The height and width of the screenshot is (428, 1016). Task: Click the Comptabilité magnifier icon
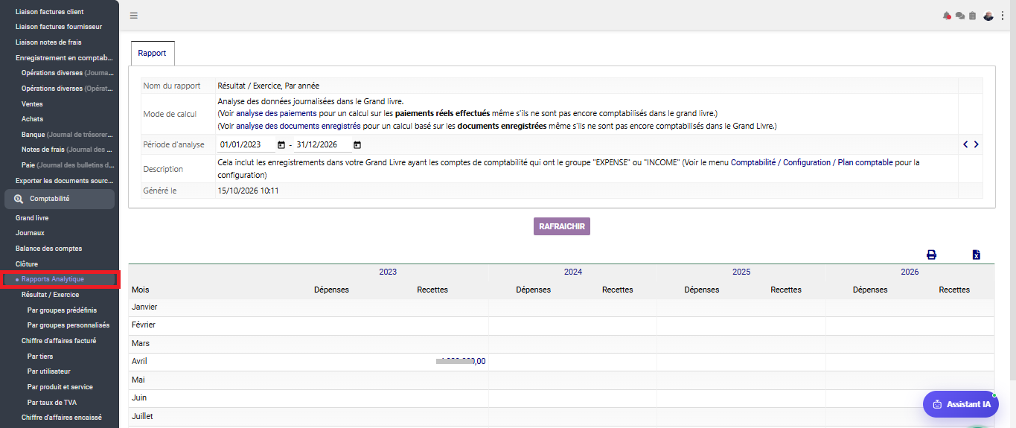19,199
